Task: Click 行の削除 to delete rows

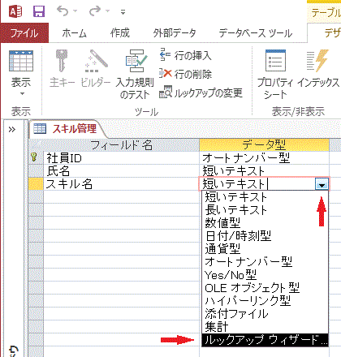Action: [x=185, y=74]
